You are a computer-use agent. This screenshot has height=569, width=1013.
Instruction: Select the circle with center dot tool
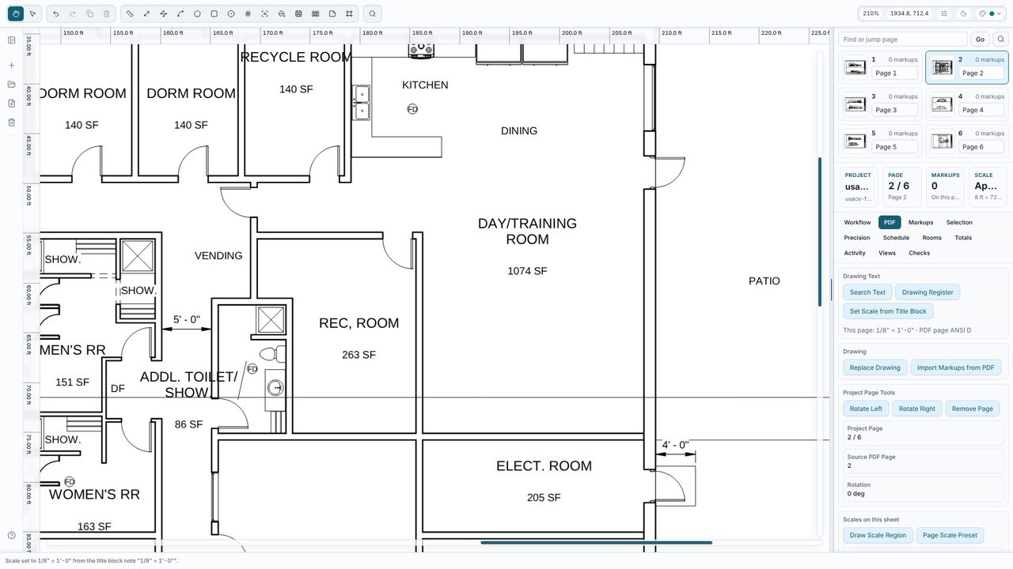coord(231,13)
